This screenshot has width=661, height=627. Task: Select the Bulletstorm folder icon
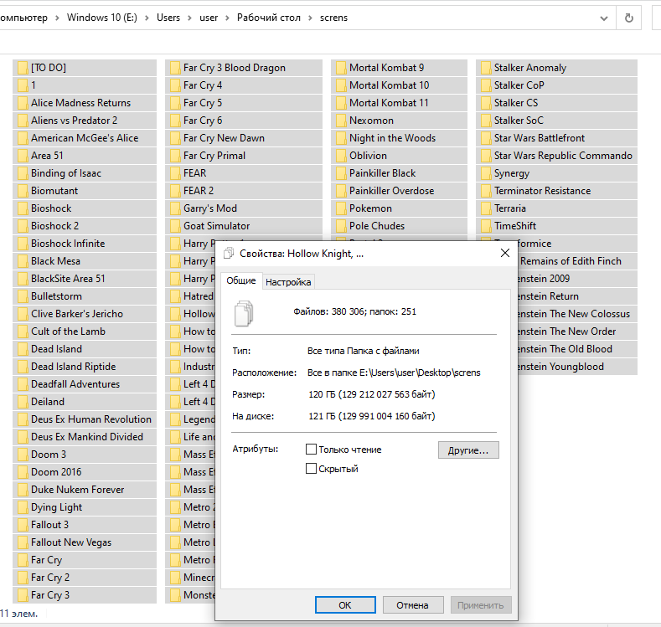(23, 296)
